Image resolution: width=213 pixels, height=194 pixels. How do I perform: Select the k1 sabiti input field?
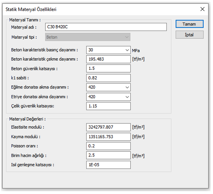(108, 78)
